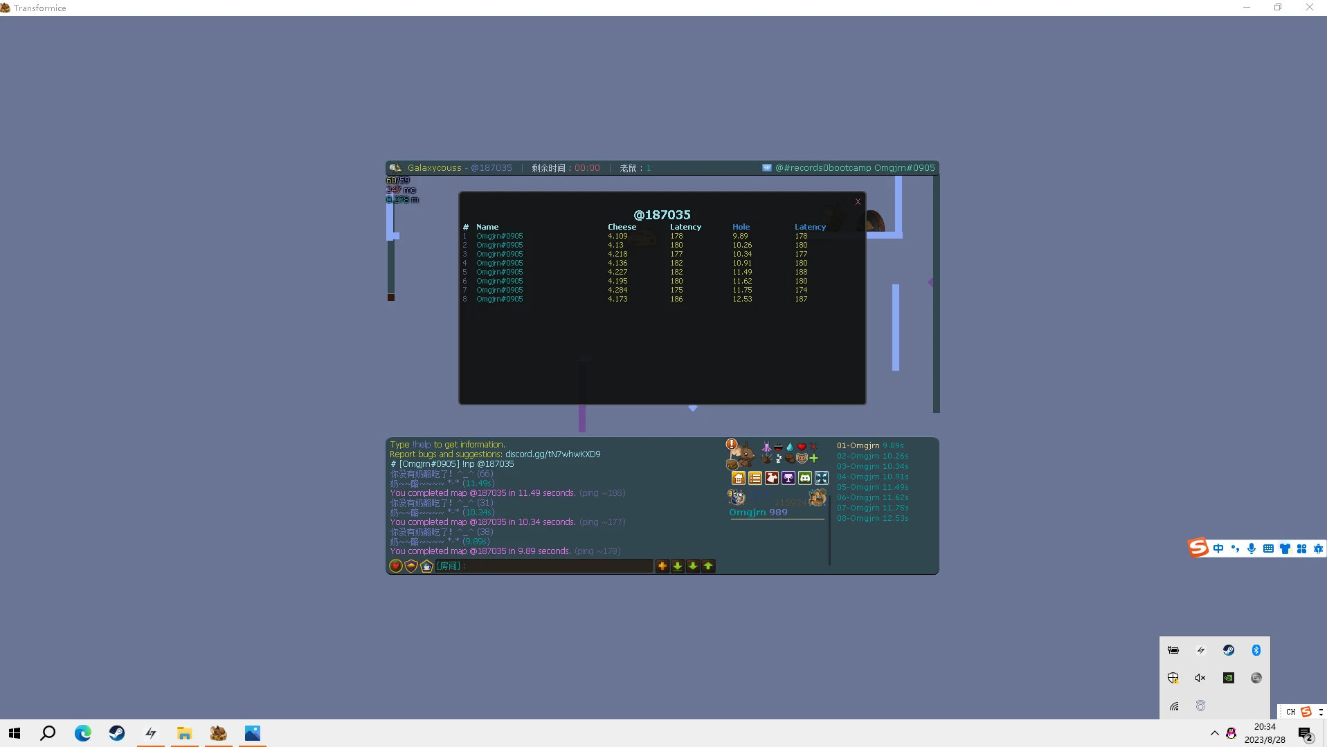Open the discord.gg/tN7whwKXD9 link
Screen dimensions: 1327x747
tap(553, 454)
